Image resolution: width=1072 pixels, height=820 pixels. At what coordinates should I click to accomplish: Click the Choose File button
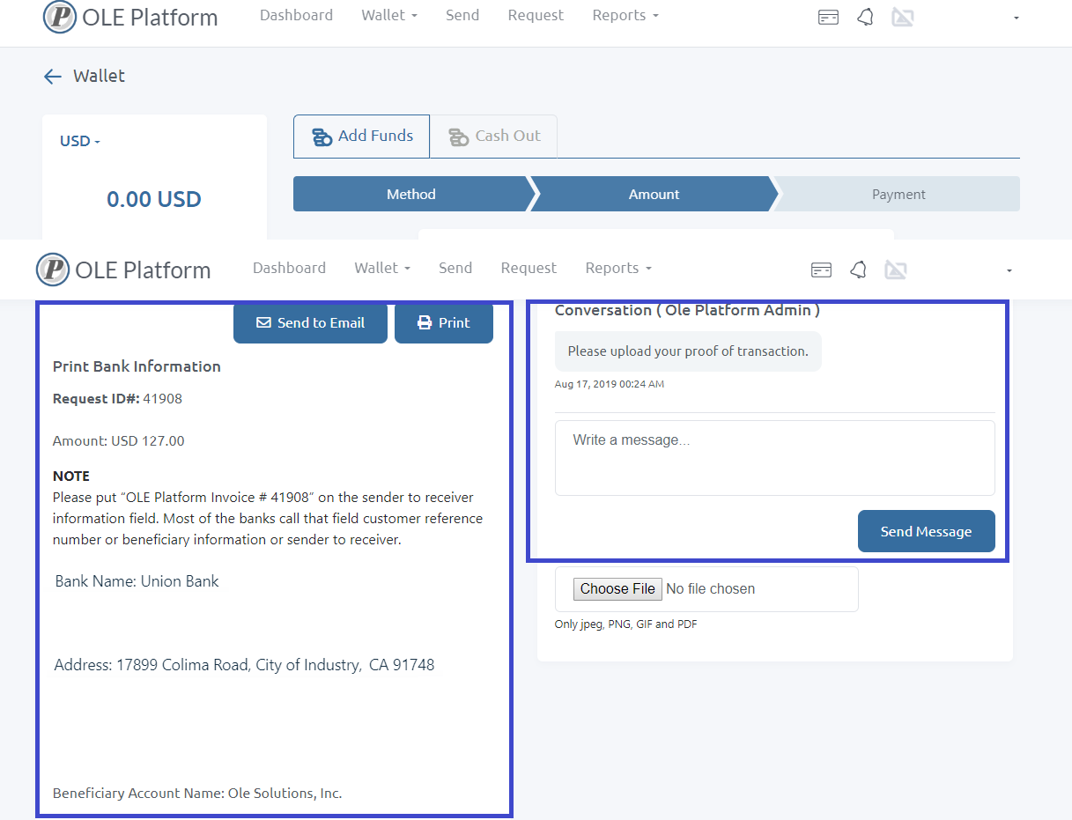click(x=617, y=588)
